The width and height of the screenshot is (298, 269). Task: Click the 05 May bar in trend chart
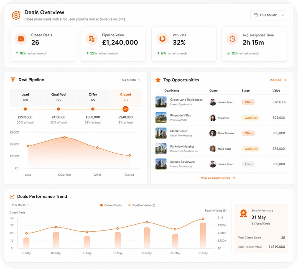pos(56,240)
